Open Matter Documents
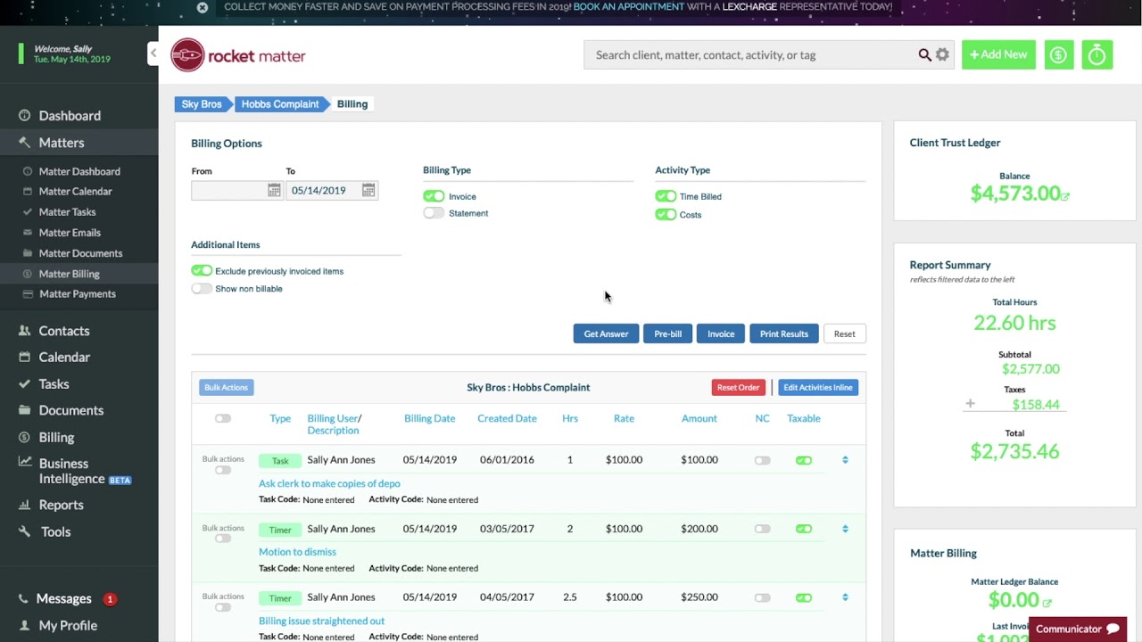 point(81,253)
